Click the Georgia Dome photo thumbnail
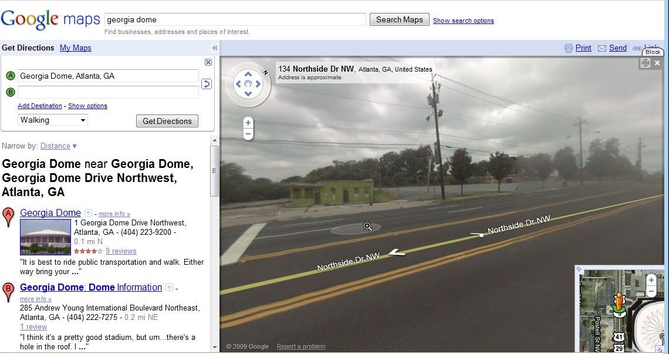 (45, 237)
